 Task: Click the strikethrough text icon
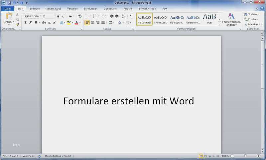(x=44, y=23)
